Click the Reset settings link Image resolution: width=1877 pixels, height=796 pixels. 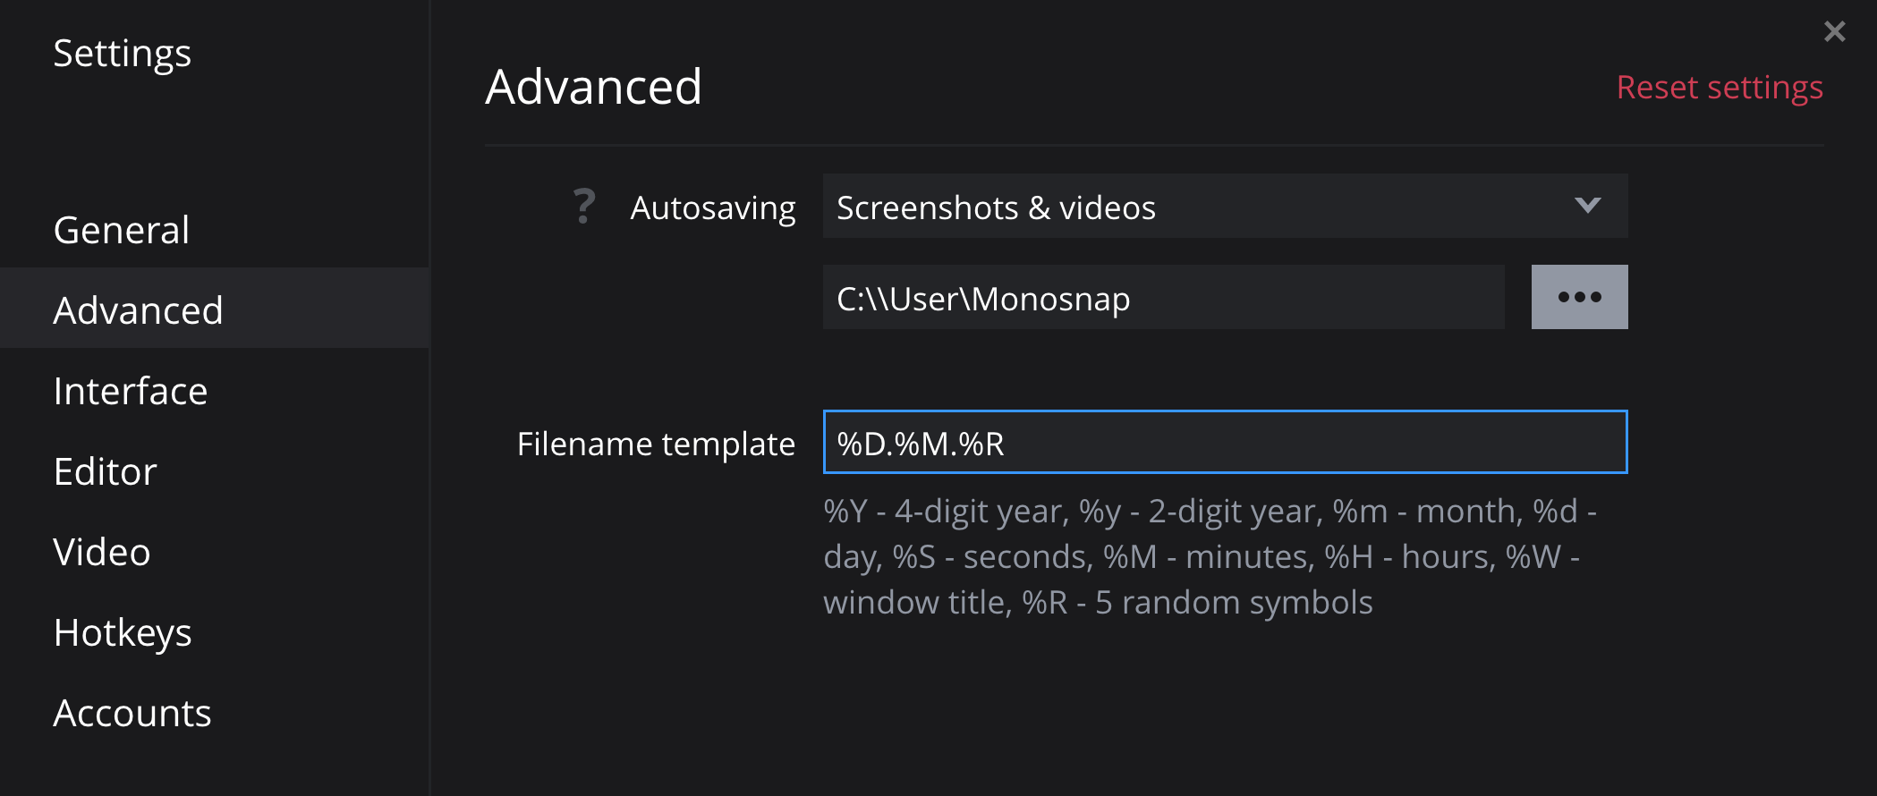[x=1720, y=88]
